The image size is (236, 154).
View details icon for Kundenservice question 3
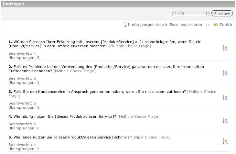click(x=225, y=98)
